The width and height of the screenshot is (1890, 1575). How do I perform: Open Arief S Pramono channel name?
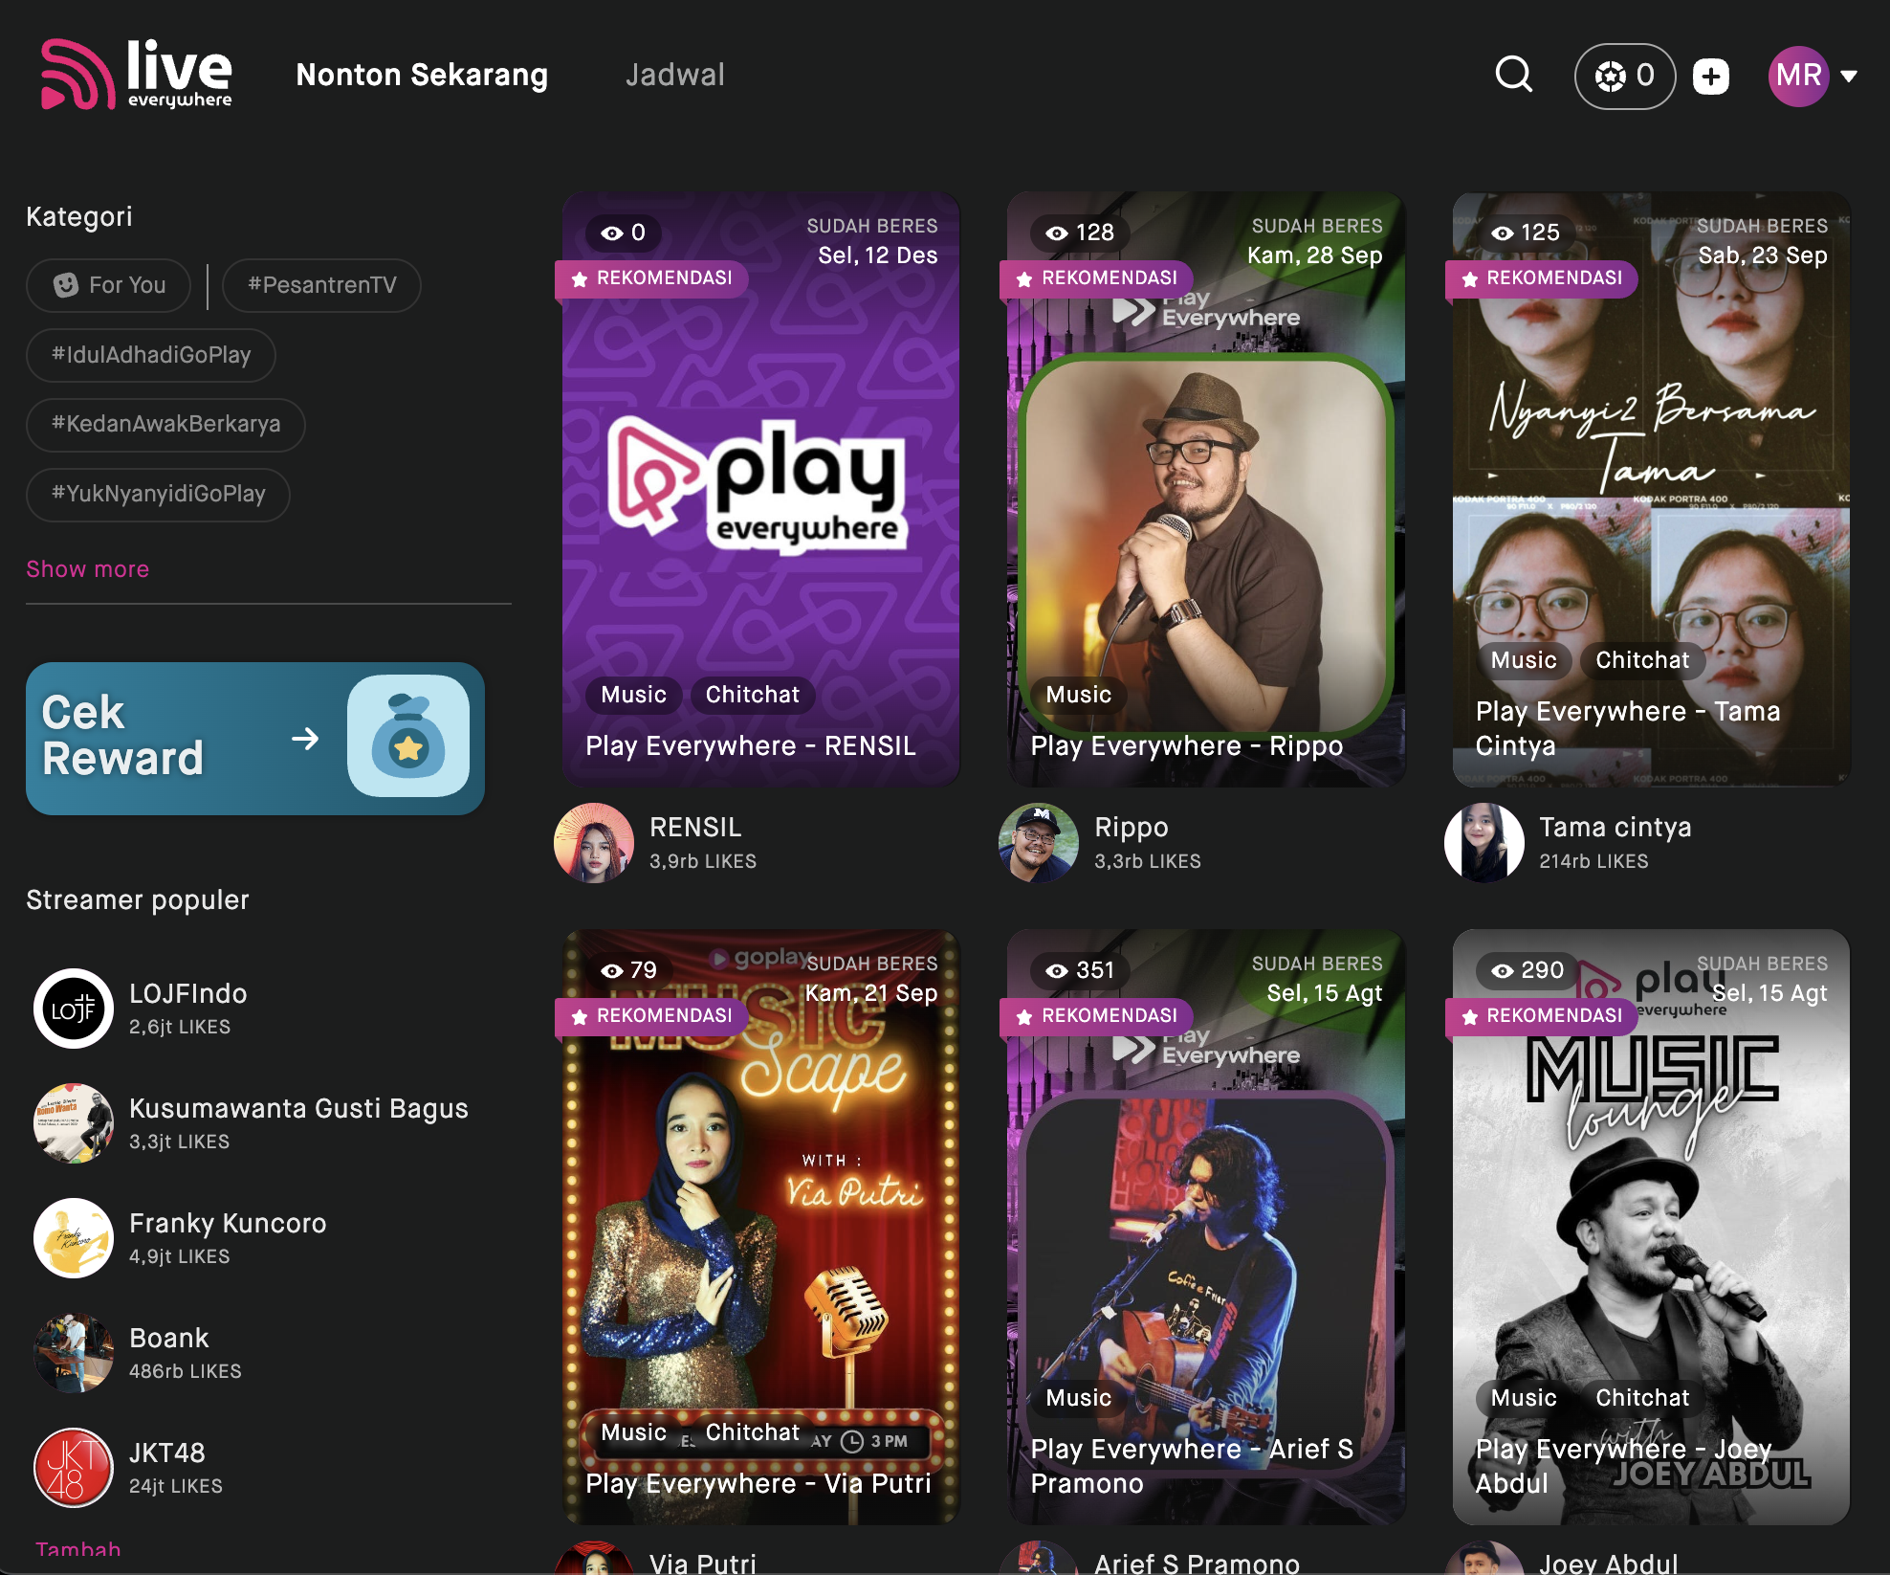[1197, 1563]
